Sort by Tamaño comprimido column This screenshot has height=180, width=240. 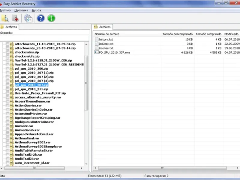(x=208, y=34)
